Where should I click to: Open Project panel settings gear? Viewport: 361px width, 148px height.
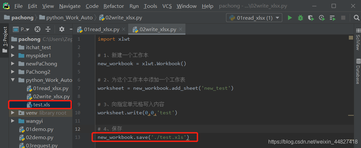tap(61, 29)
